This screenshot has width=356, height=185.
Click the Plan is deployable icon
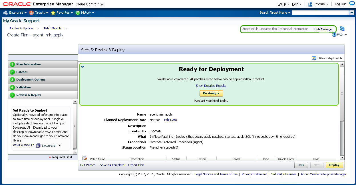(314, 58)
